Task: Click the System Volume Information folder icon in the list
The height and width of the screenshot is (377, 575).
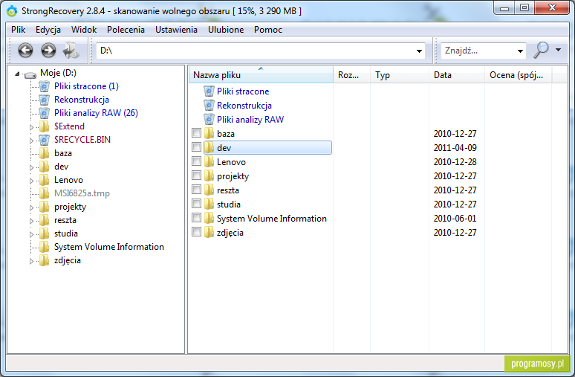Action: [209, 219]
